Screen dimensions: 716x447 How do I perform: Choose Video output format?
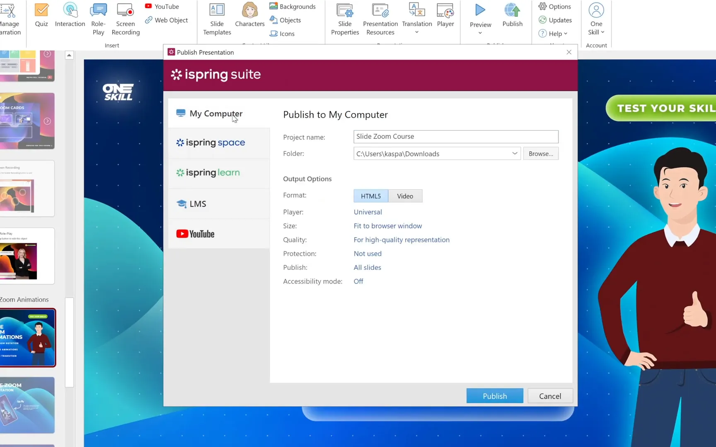(405, 196)
